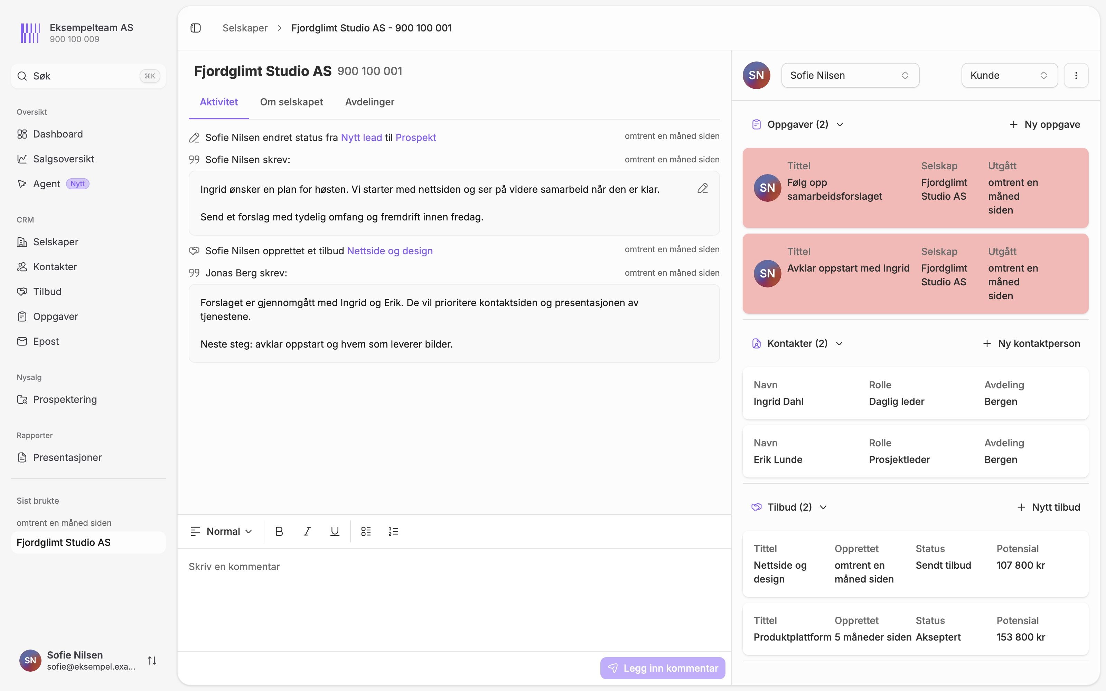This screenshot has width=1106, height=691.
Task: Click Ny oppgave button
Action: coord(1045,124)
